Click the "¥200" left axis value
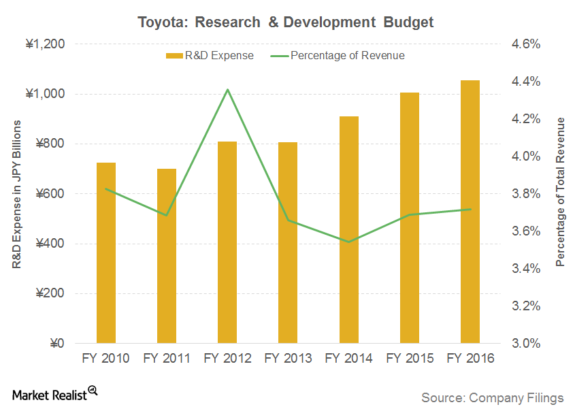The height and width of the screenshot is (409, 575). (50, 293)
